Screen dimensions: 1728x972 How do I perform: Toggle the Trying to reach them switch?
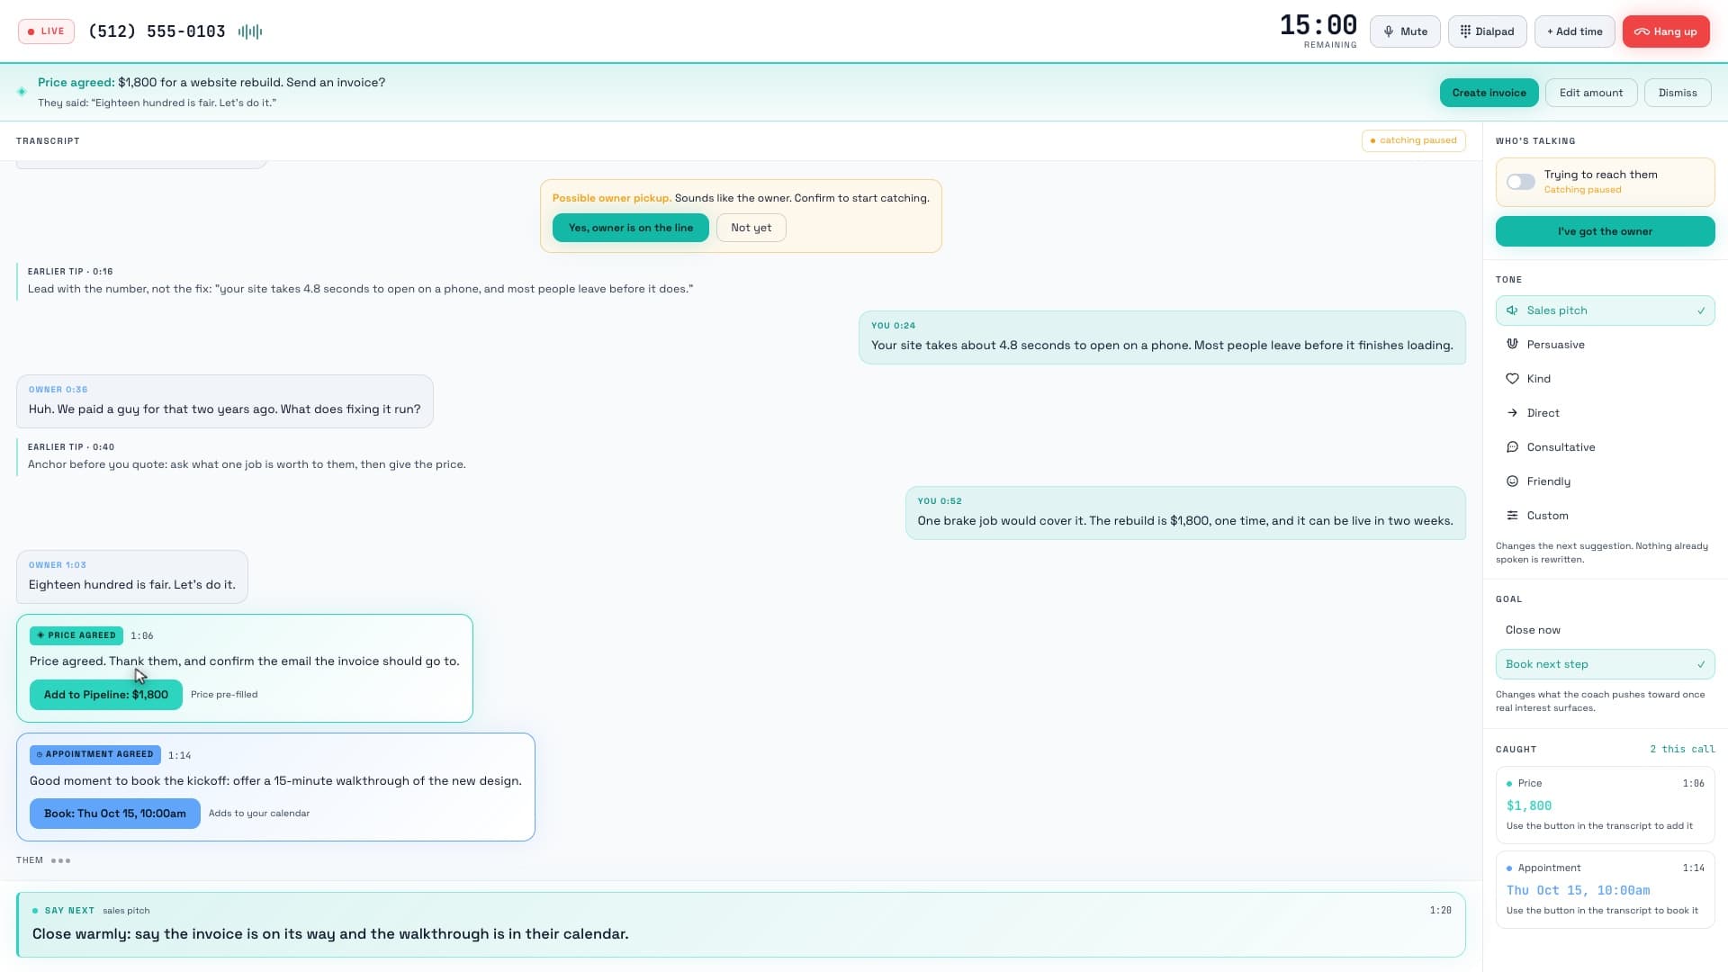click(1521, 182)
